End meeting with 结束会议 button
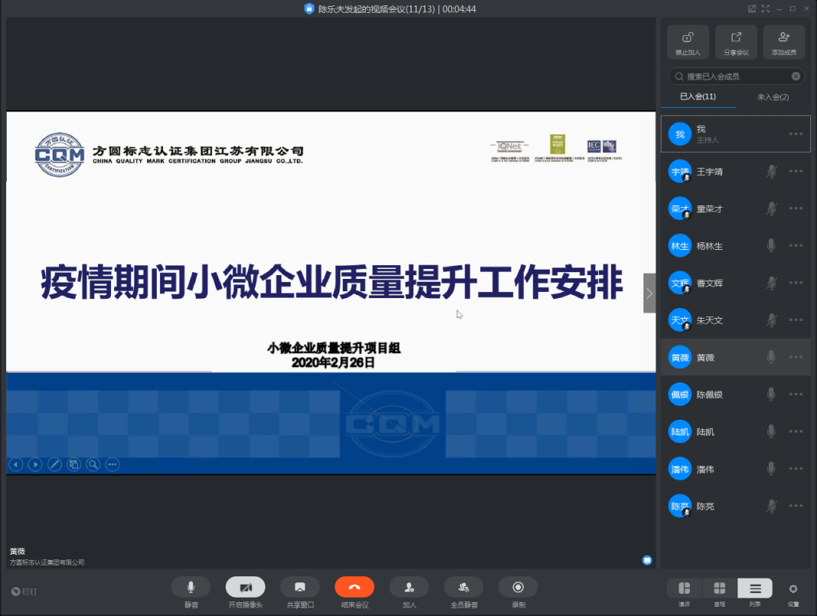This screenshot has height=616, width=817. tap(354, 587)
